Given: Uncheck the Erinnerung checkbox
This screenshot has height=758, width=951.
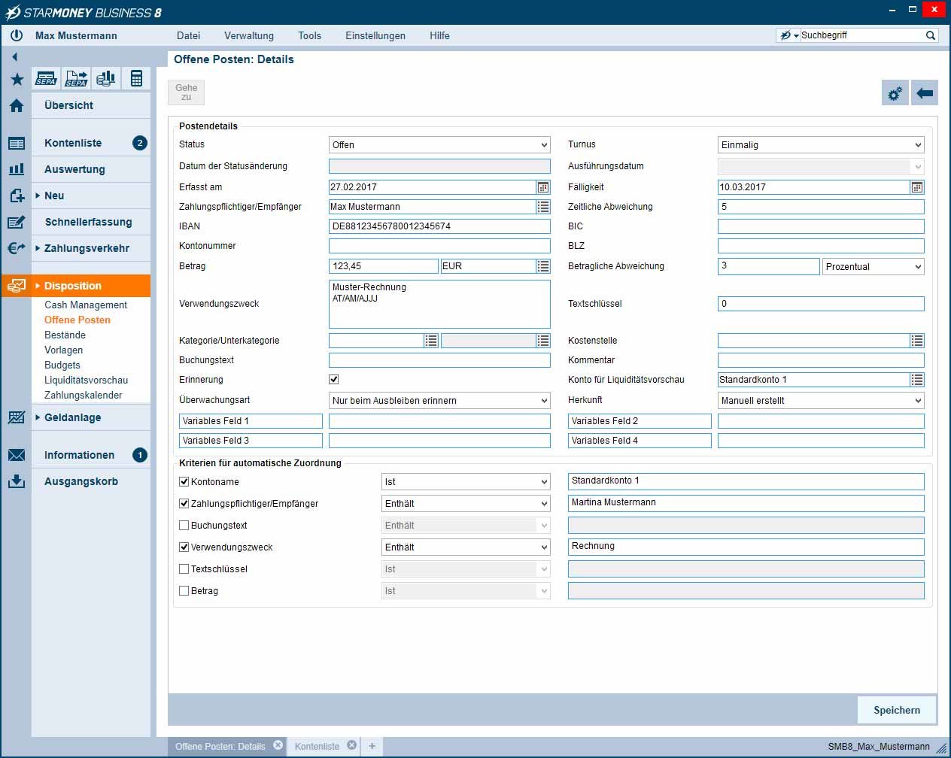Looking at the screenshot, I should (x=334, y=380).
